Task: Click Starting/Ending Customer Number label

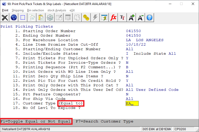Action: [62, 49]
